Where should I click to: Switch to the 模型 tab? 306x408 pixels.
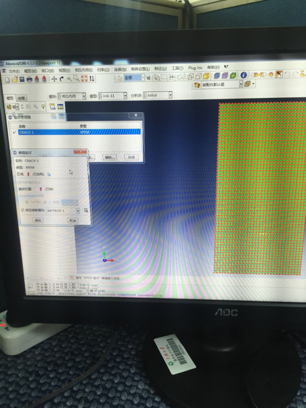(x=10, y=98)
